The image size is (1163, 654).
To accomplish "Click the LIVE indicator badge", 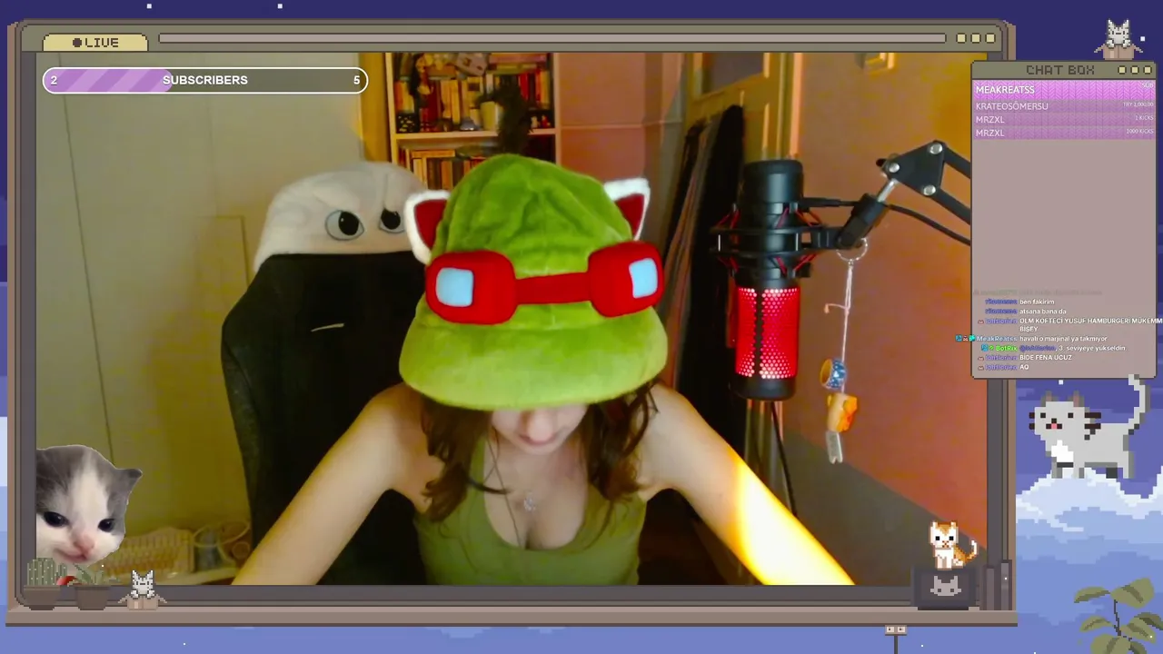I will tap(95, 43).
